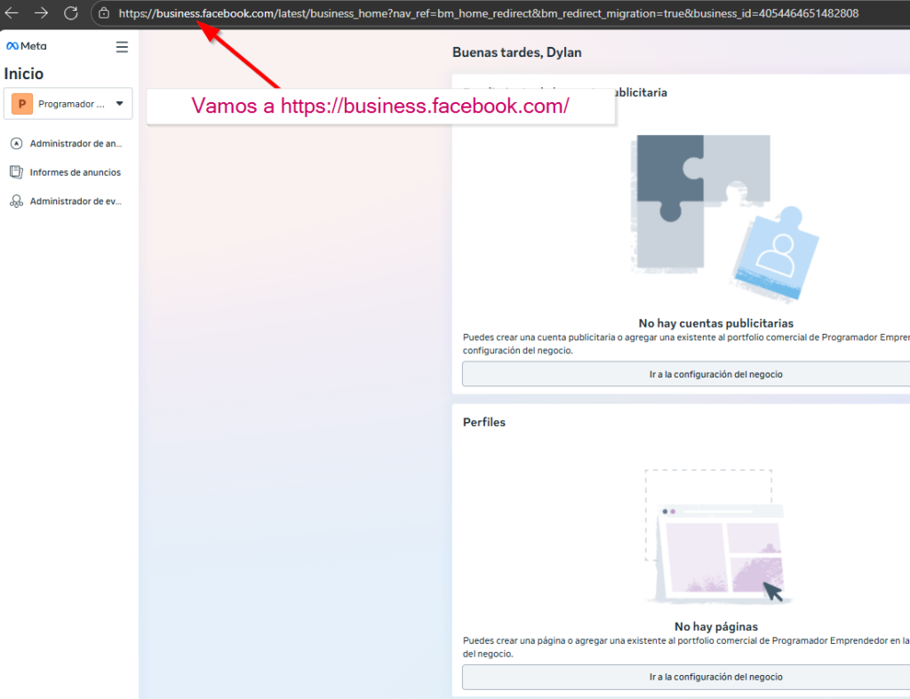This screenshot has height=699, width=910.
Task: Open site information lock icon in address bar
Action: (104, 13)
